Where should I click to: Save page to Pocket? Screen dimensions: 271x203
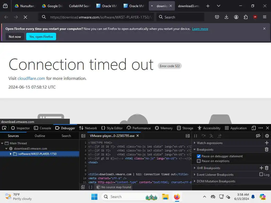click(x=217, y=17)
